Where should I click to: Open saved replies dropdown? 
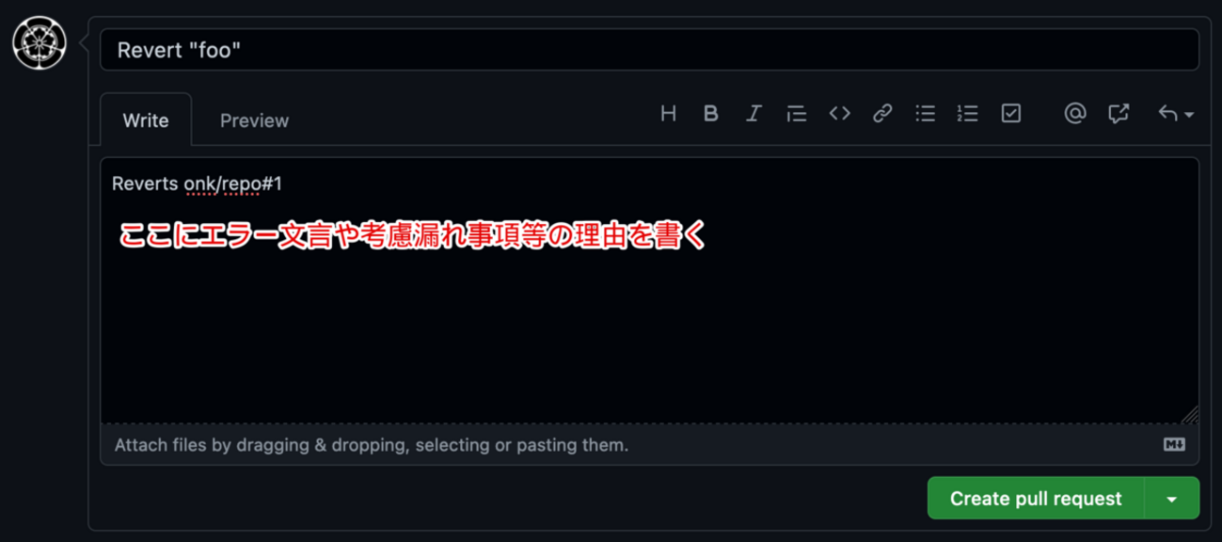click(x=1176, y=114)
